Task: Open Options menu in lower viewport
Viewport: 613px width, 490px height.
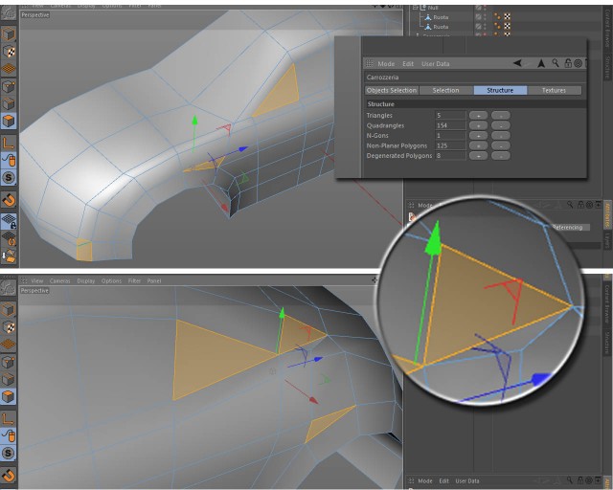Action: [111, 280]
